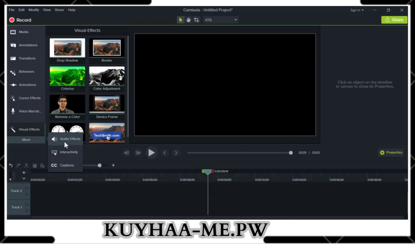Click the playback scrubber handle
The width and height of the screenshot is (415, 244).
point(291,153)
